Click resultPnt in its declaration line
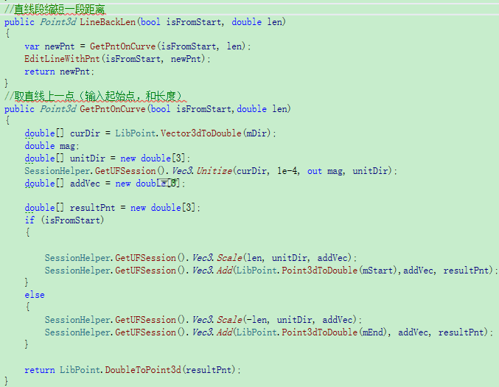The width and height of the screenshot is (499, 387). (92, 208)
